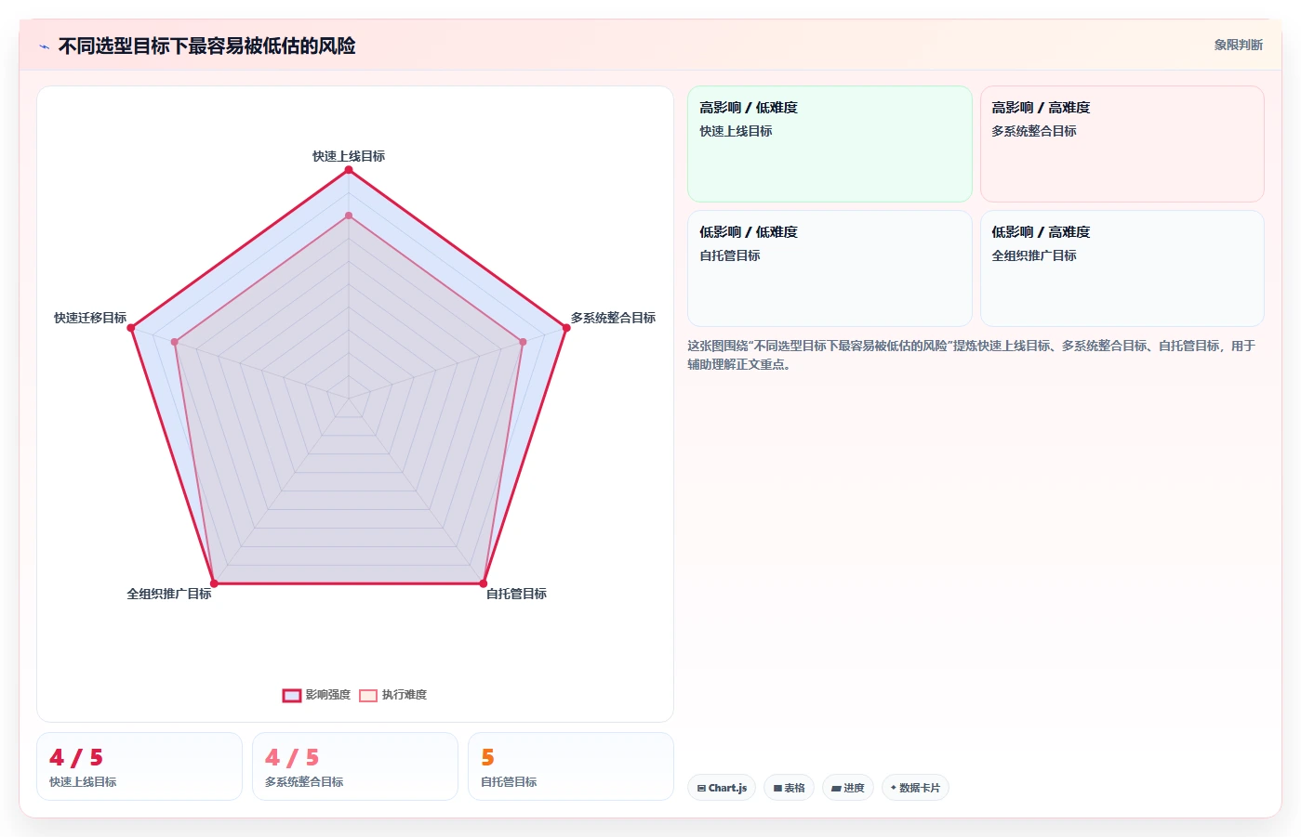Screen dimensions: 1301x837
Task: Click the description paragraph under the quadrant cards
Action: (x=972, y=355)
